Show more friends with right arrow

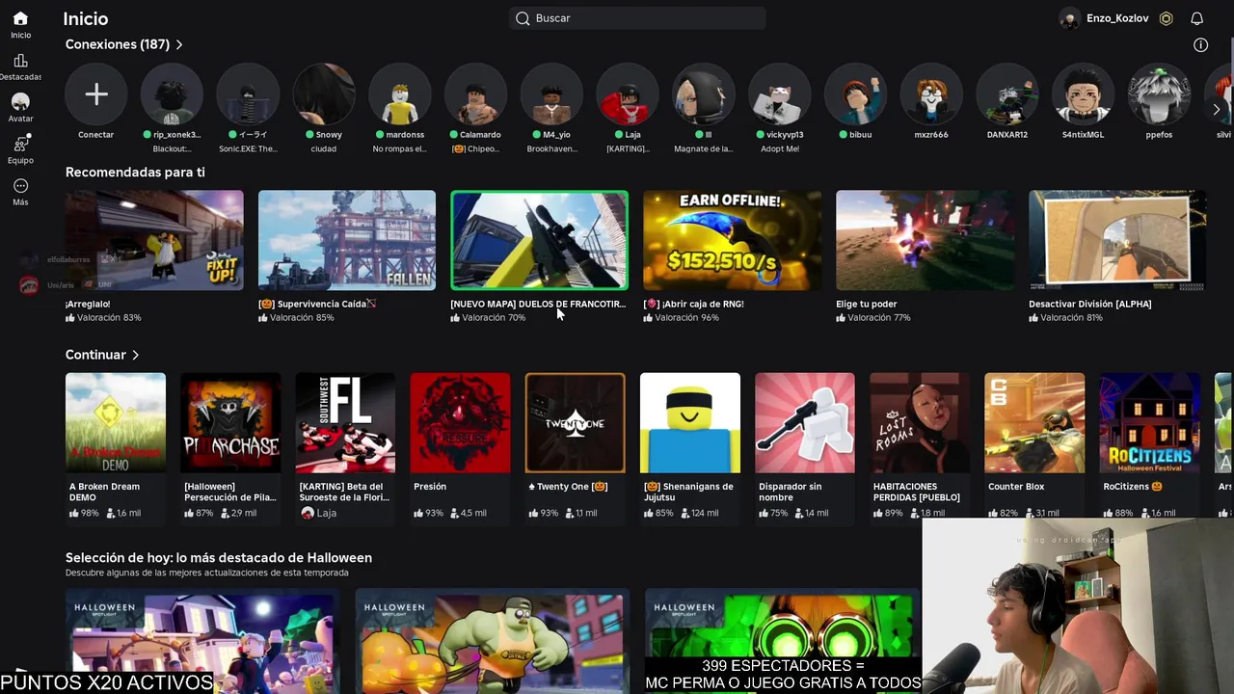[1216, 109]
